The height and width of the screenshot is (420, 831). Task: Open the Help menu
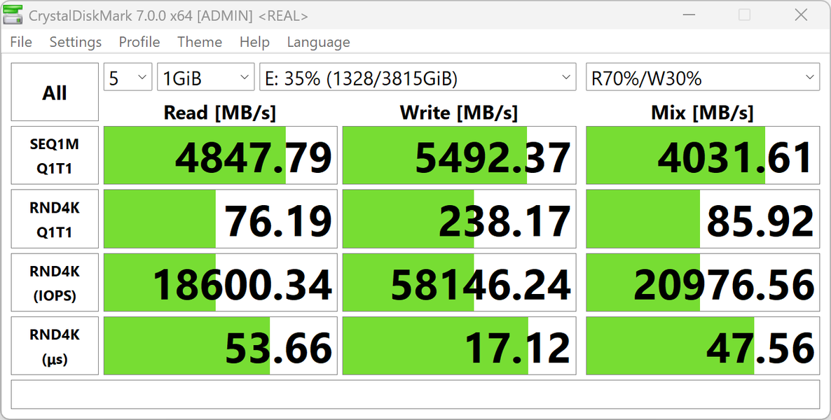254,42
